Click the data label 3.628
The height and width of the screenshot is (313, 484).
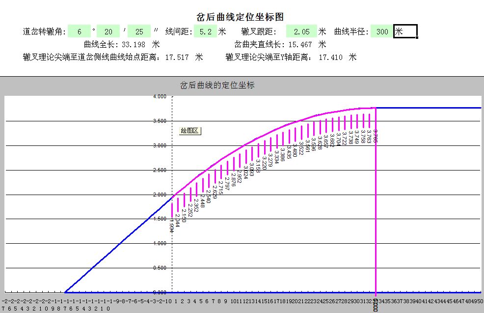[320, 143]
